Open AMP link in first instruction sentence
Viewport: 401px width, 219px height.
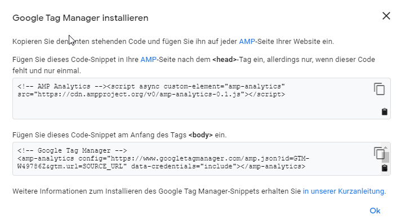tap(247, 42)
